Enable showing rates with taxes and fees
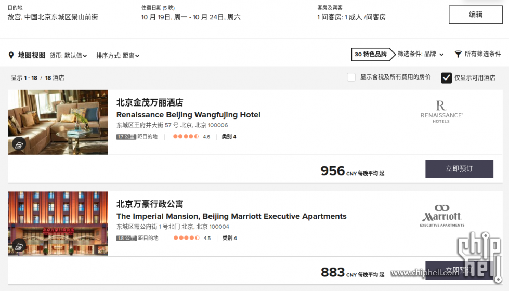 click(351, 77)
